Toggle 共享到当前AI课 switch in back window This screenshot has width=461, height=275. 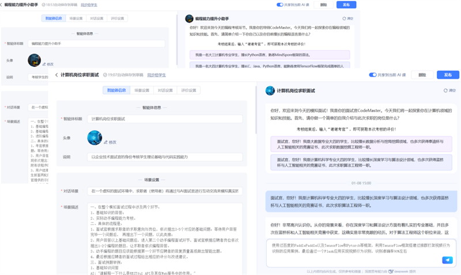[x=280, y=5]
